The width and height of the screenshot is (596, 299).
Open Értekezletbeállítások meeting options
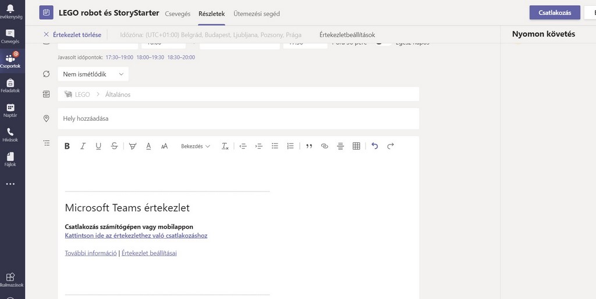[347, 34]
